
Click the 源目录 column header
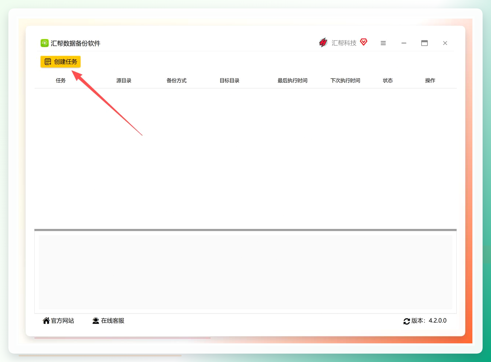[124, 80]
